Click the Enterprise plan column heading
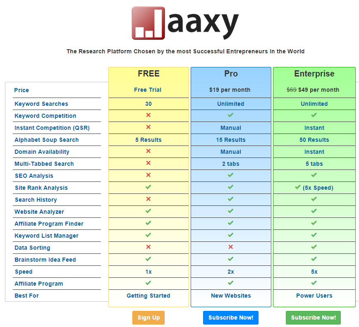This screenshot has height=327, width=359. tap(314, 74)
